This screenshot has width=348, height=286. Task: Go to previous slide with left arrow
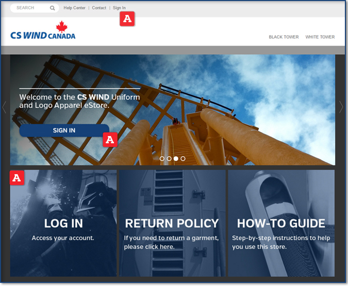click(x=5, y=107)
